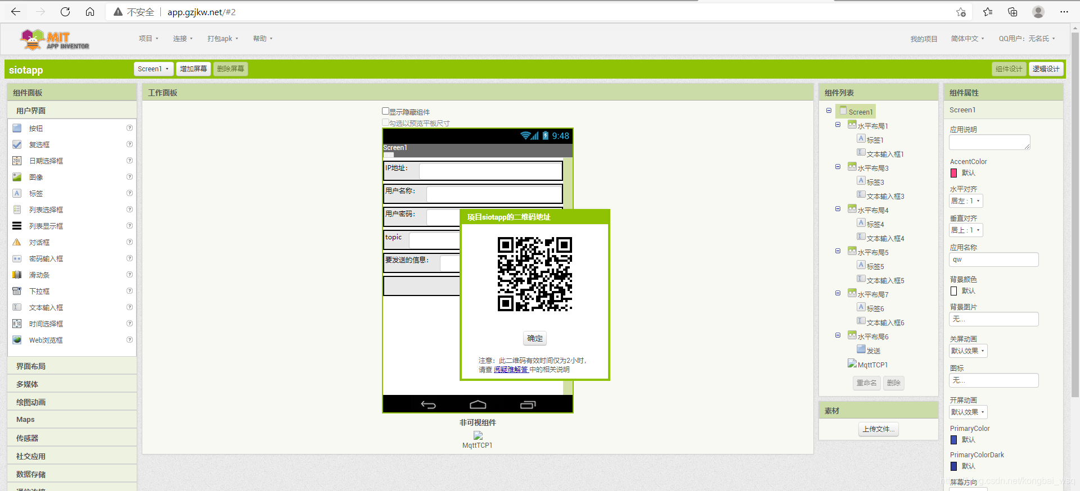
Task: Click the AccentColor pink swatch
Action: (x=953, y=173)
